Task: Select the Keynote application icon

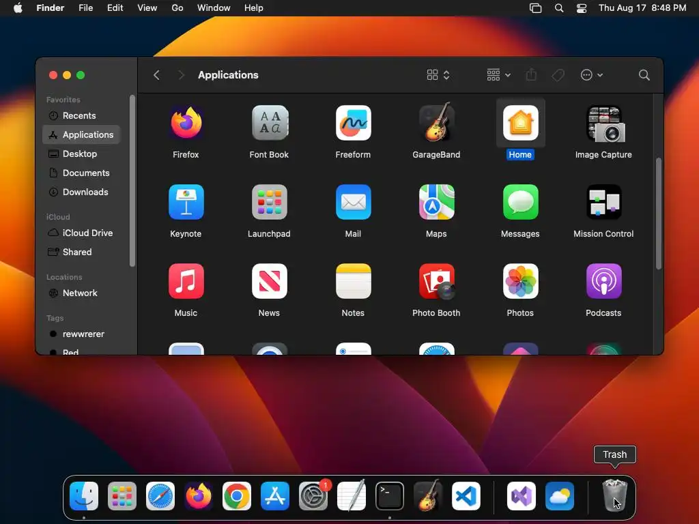Action: click(x=186, y=202)
